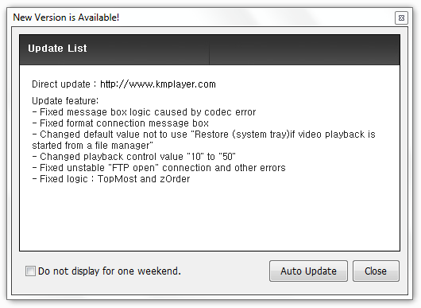421x308 pixels.
Task: Select the "Direct update :" label
Action: (64, 84)
